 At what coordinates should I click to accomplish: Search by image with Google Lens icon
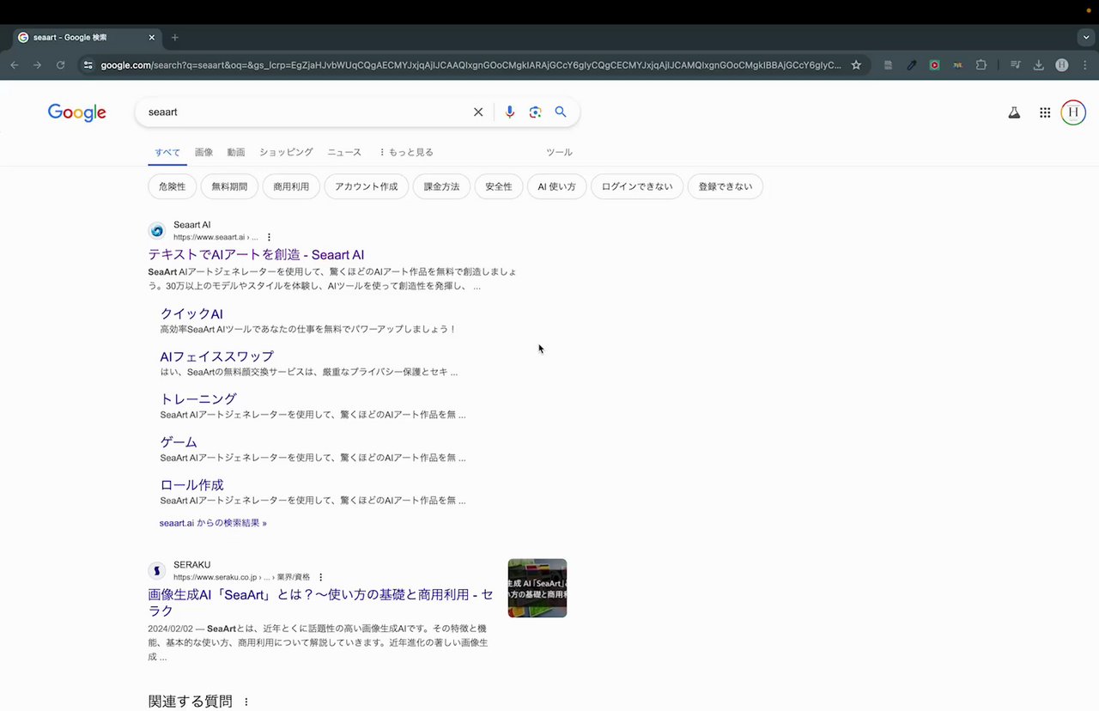click(535, 112)
